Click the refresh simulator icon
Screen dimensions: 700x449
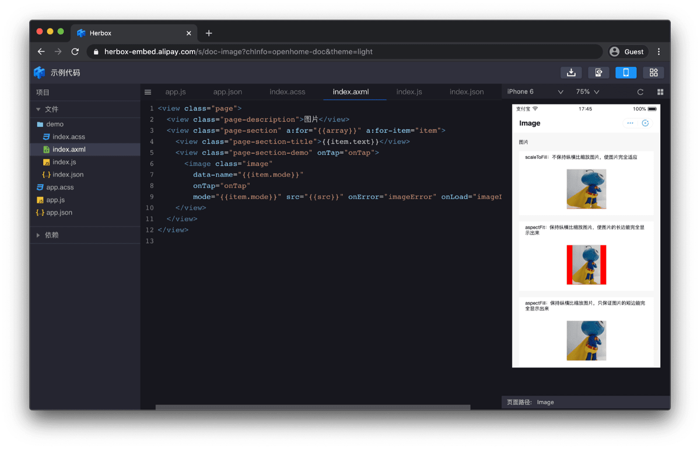point(640,92)
